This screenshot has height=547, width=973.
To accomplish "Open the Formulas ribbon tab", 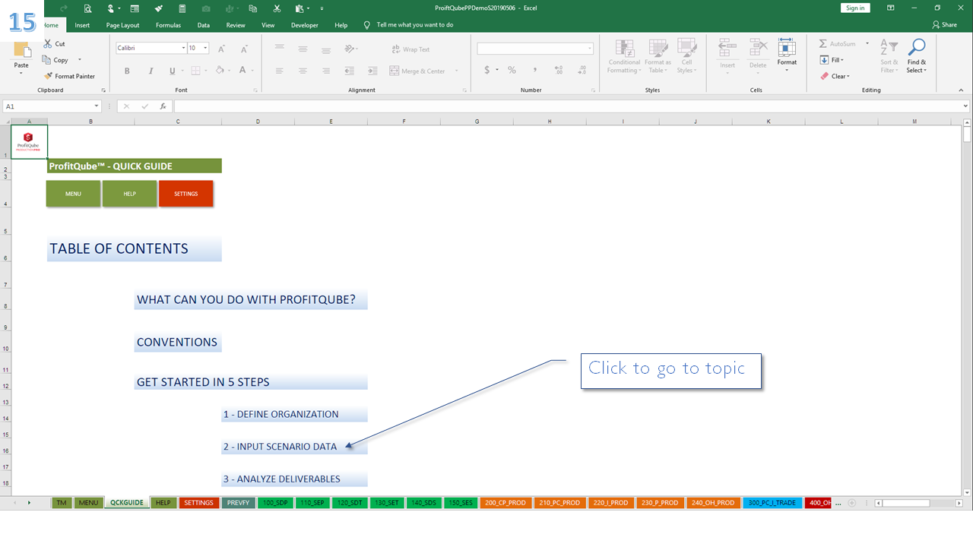I will 168,25.
